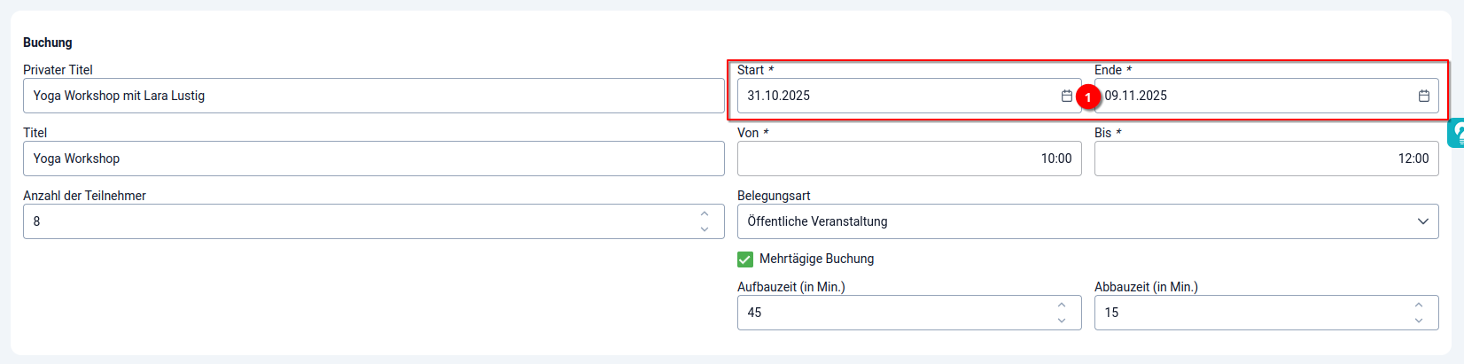
Task: Click the teal help icon at right edge
Action: coord(1456,134)
